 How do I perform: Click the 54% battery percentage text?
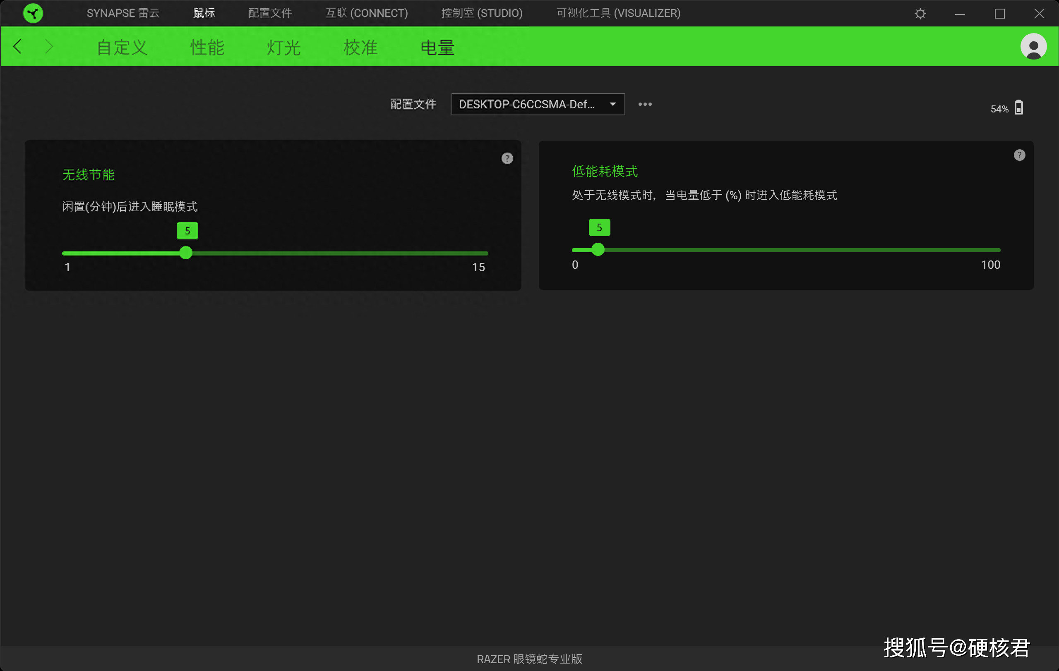(x=999, y=109)
